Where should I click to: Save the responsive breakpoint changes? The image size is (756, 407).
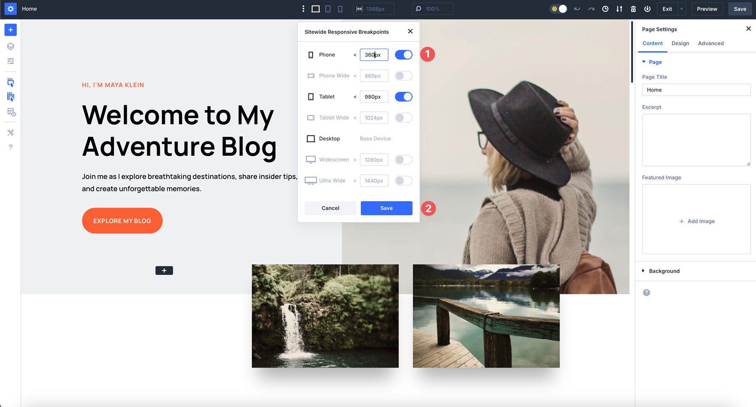[386, 208]
